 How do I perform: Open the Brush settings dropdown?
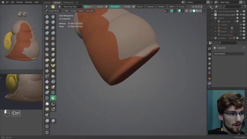point(141,7)
